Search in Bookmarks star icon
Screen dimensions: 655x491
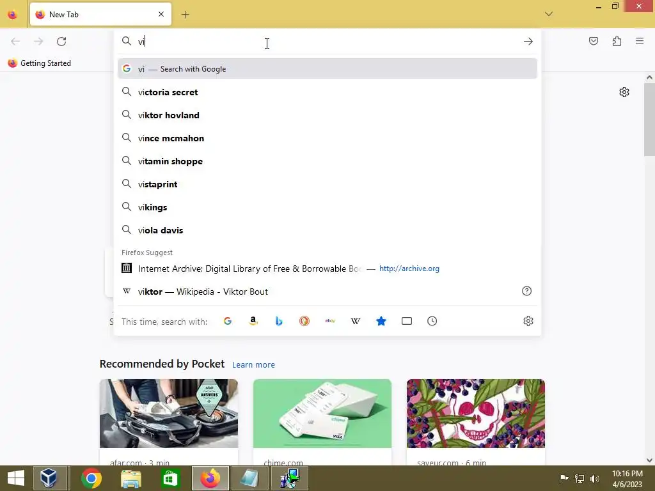[x=381, y=321]
